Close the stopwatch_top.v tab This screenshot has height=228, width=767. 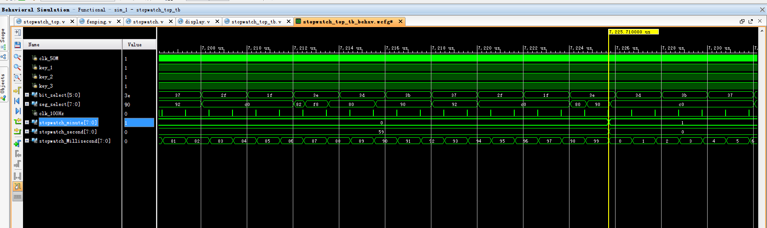[72, 22]
